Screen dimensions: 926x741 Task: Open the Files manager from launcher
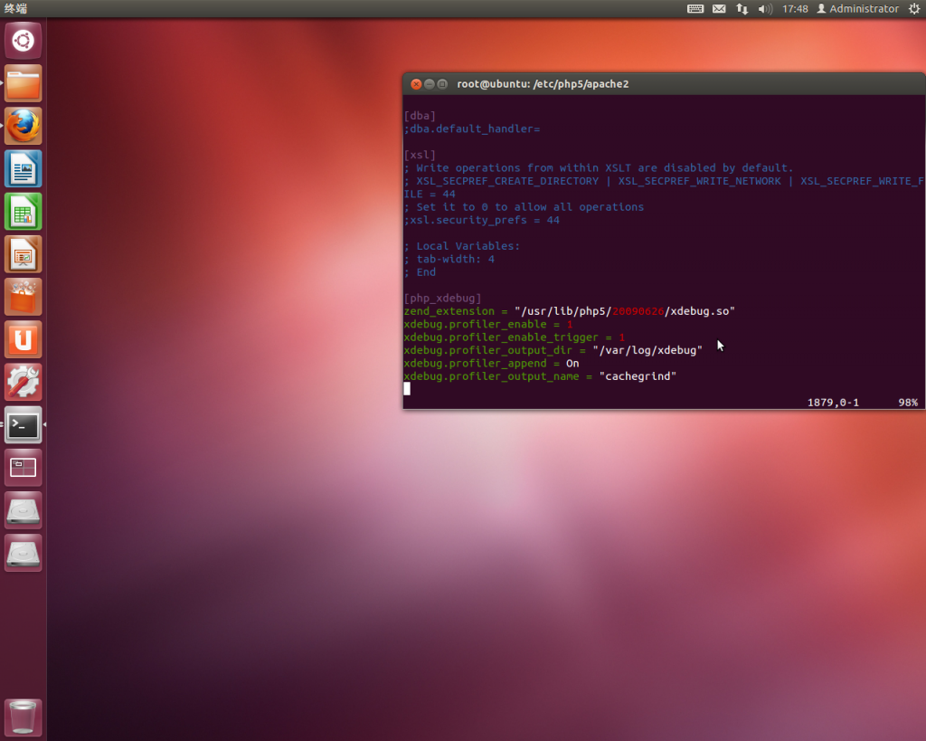coord(23,83)
